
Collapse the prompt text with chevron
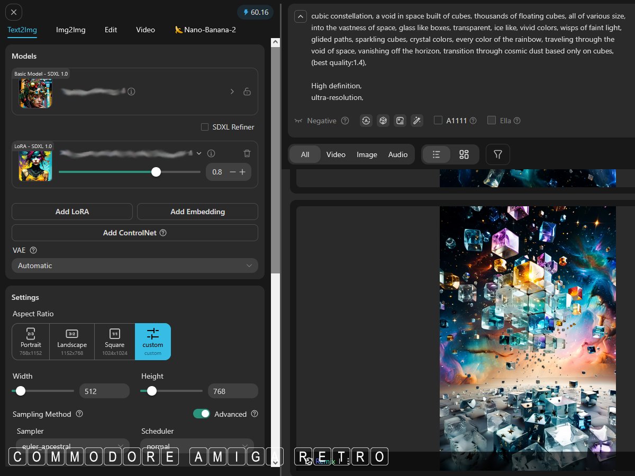[300, 16]
